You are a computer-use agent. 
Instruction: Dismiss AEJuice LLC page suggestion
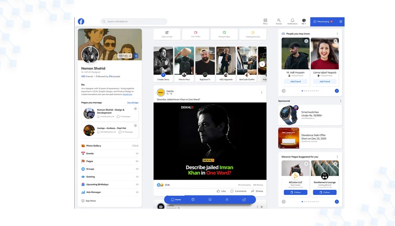[306, 164]
